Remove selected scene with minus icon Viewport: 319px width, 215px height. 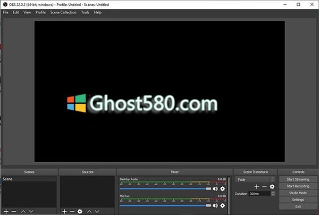(14, 211)
